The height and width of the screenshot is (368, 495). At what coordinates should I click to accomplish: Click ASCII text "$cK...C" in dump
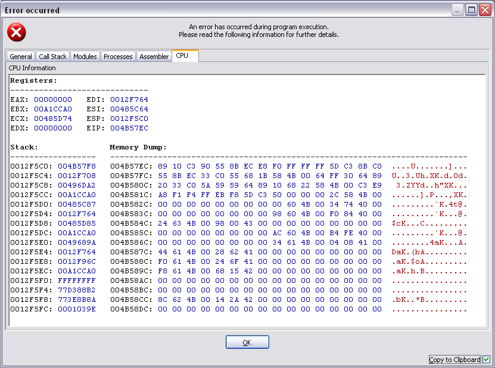[x=408, y=223]
